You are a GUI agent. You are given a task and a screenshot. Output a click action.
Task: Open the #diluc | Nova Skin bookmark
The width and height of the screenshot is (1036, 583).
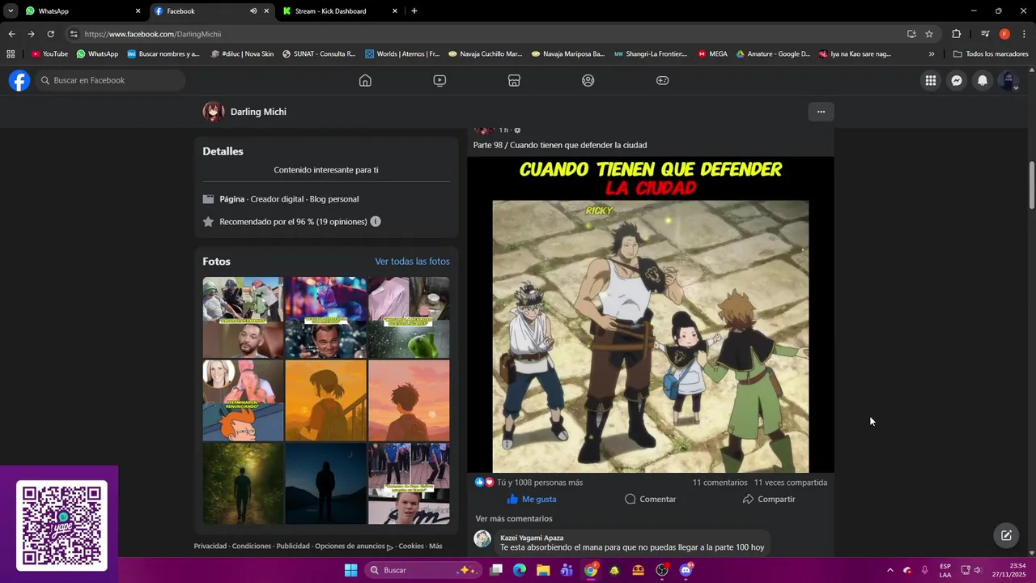(x=241, y=54)
